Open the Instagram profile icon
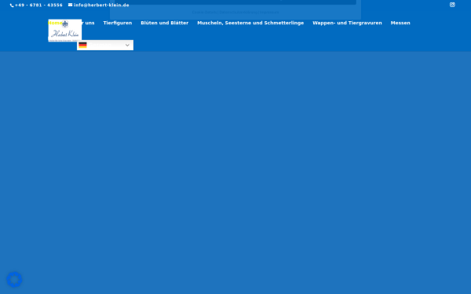Viewport: 471px width, 294px height. tap(452, 5)
